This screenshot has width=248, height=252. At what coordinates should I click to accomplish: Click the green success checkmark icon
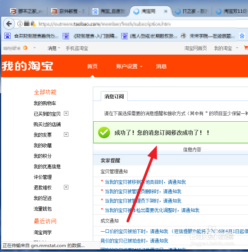[x=104, y=133]
